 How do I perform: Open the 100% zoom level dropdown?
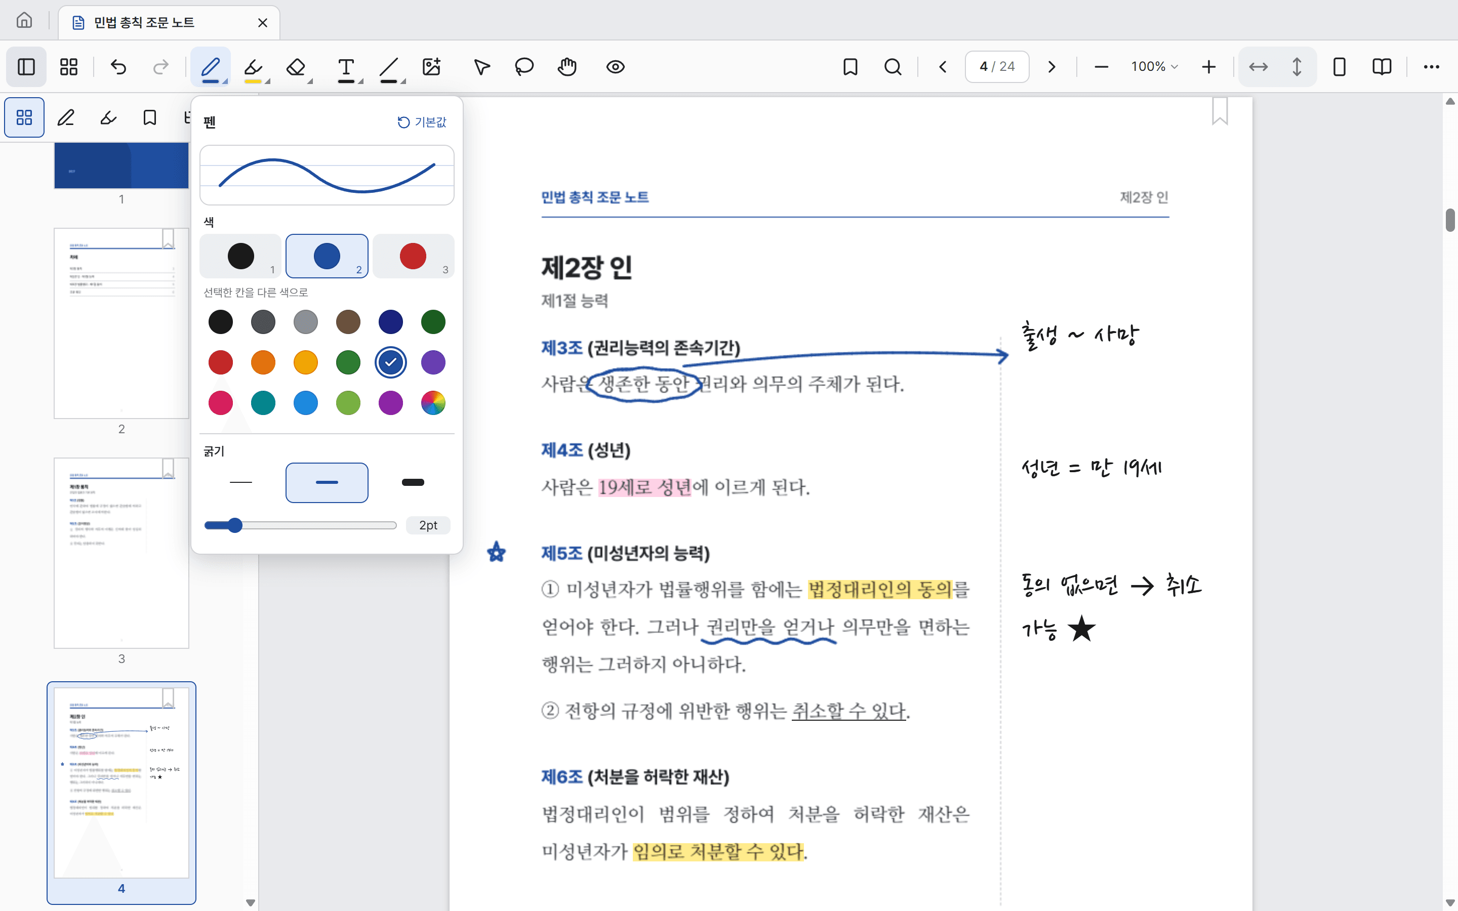point(1154,66)
